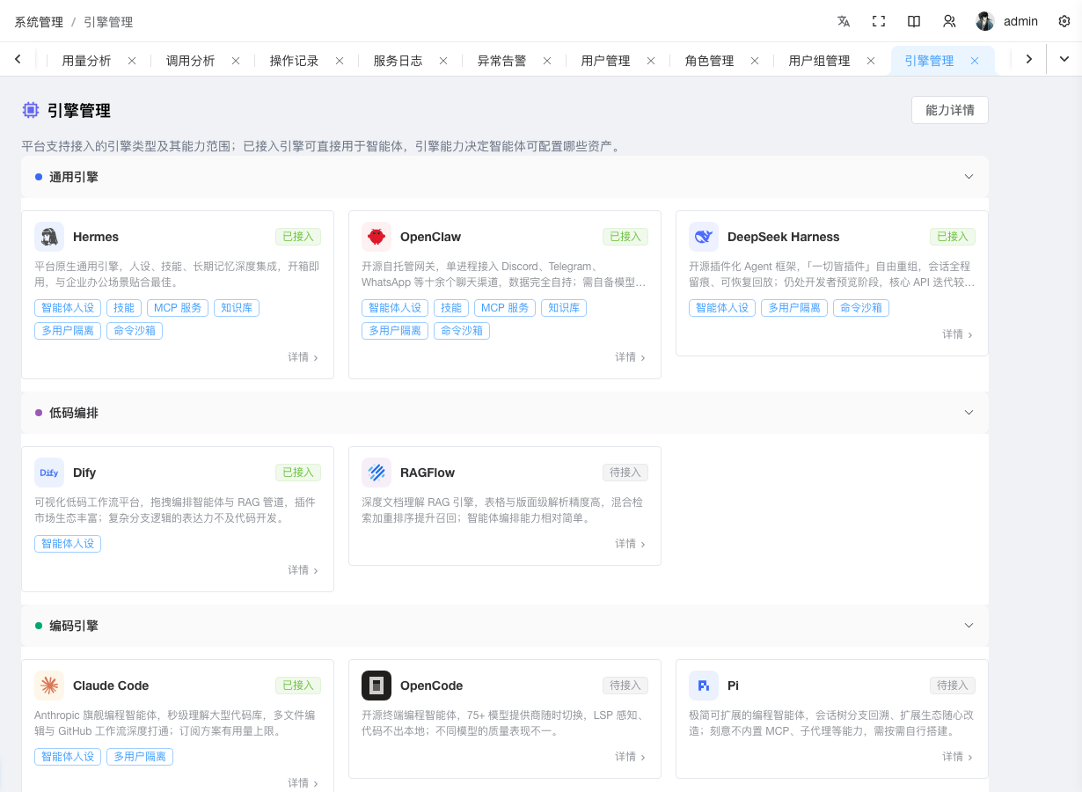Viewport: 1082px width, 792px height.
Task: Close the 操作记录 tab
Action: tap(340, 61)
